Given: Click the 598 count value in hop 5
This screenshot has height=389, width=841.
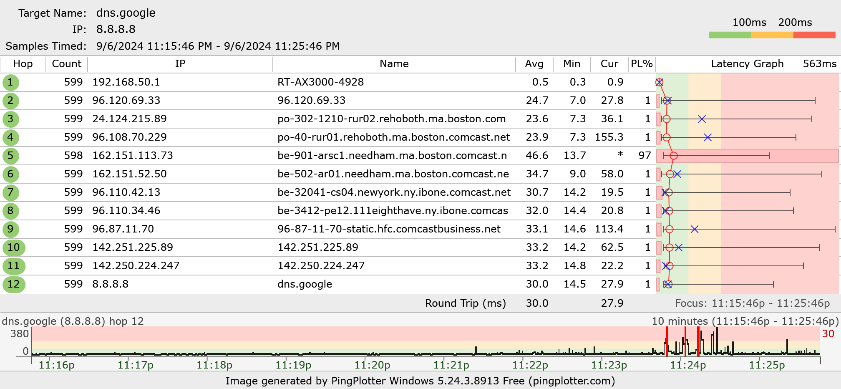Looking at the screenshot, I should click(x=73, y=156).
